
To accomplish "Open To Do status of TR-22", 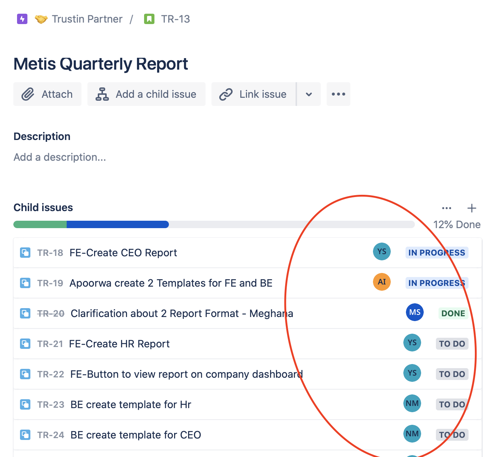I will (452, 374).
